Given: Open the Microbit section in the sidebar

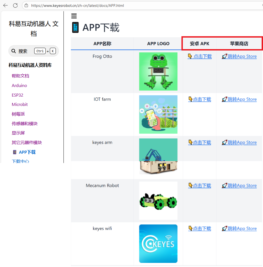Looking at the screenshot, I should [20, 104].
